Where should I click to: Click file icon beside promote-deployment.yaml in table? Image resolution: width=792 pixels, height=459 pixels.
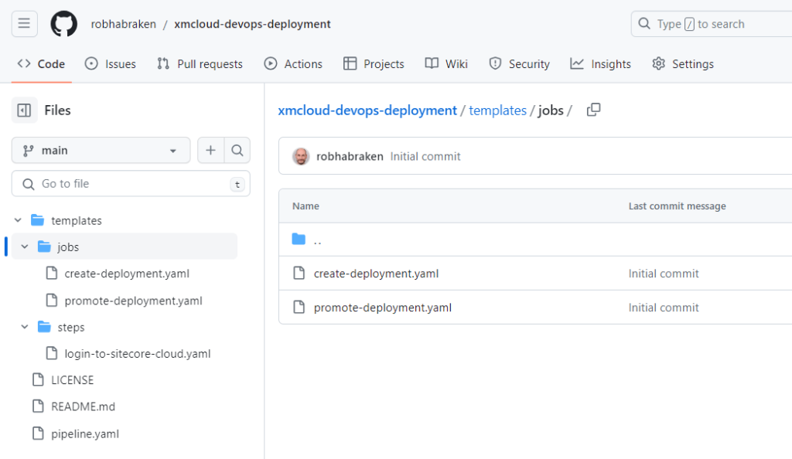pos(299,308)
